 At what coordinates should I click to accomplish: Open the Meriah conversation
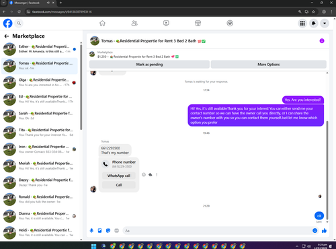pos(40,166)
